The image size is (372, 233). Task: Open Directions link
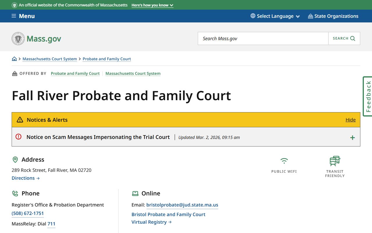(26, 178)
